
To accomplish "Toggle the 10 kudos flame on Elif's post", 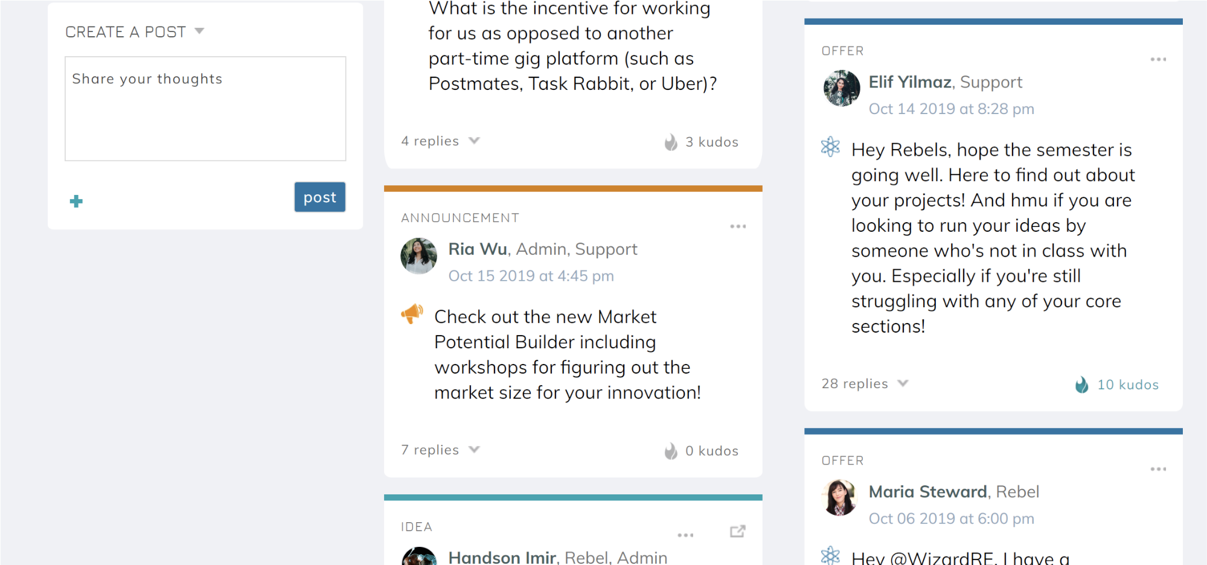I will coord(1081,385).
